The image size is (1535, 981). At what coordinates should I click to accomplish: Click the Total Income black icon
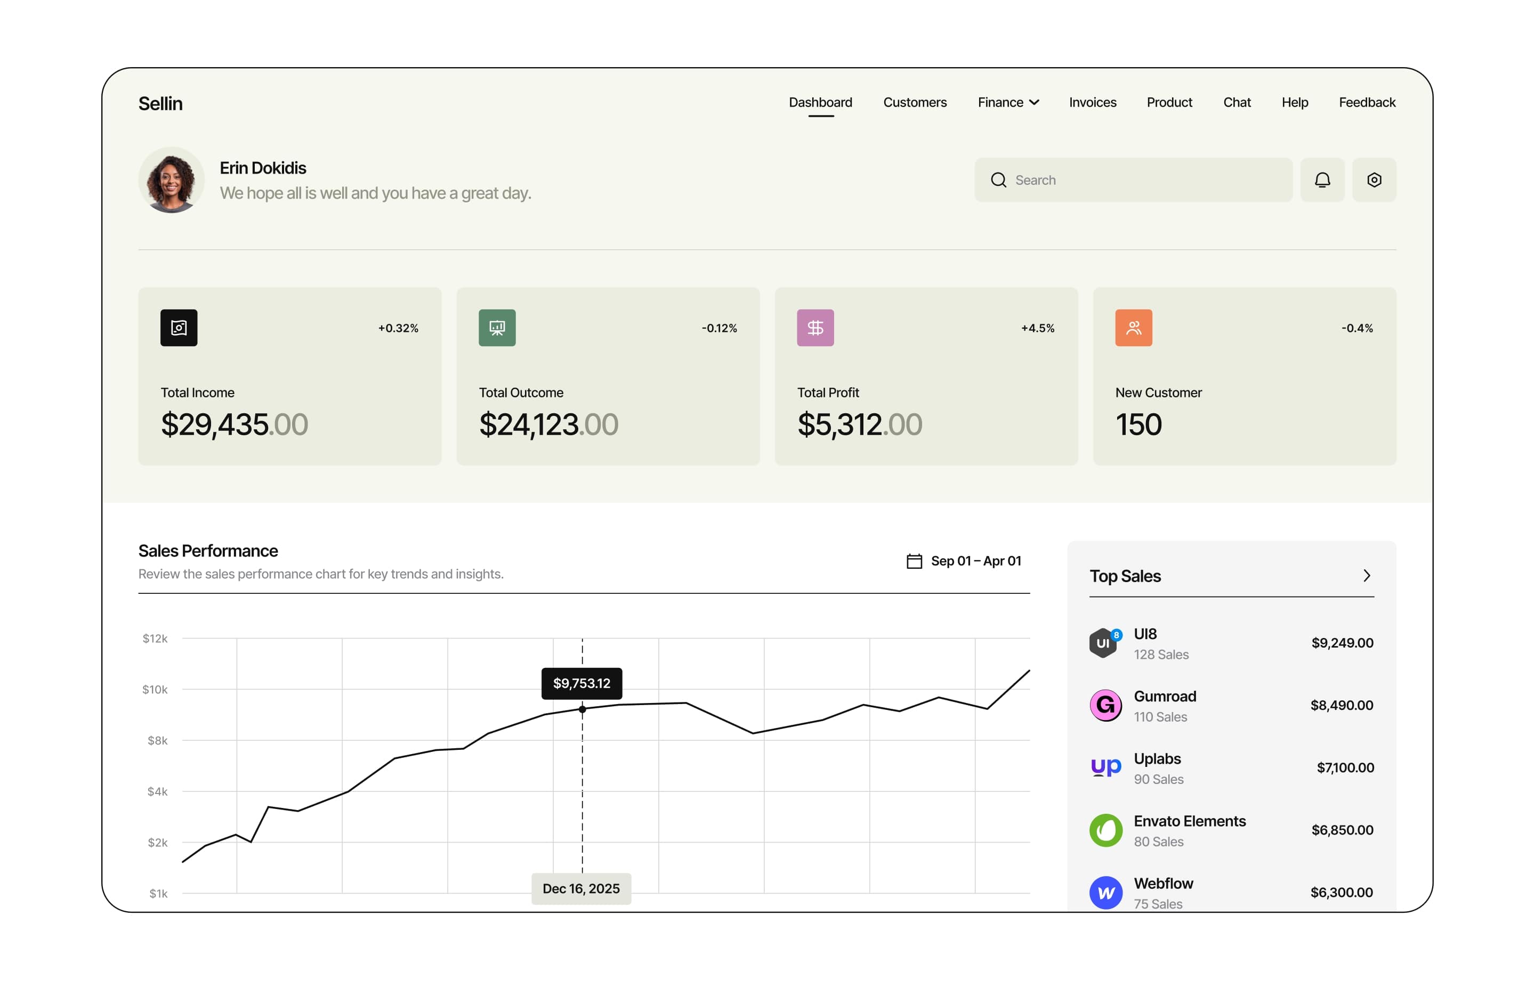tap(179, 328)
